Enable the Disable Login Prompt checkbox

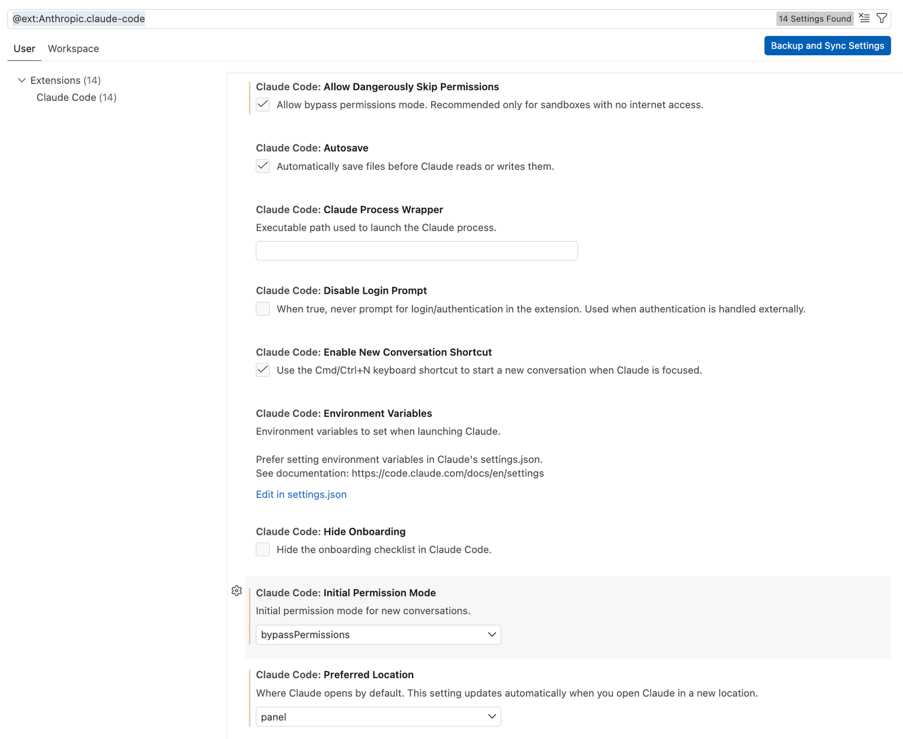(262, 309)
